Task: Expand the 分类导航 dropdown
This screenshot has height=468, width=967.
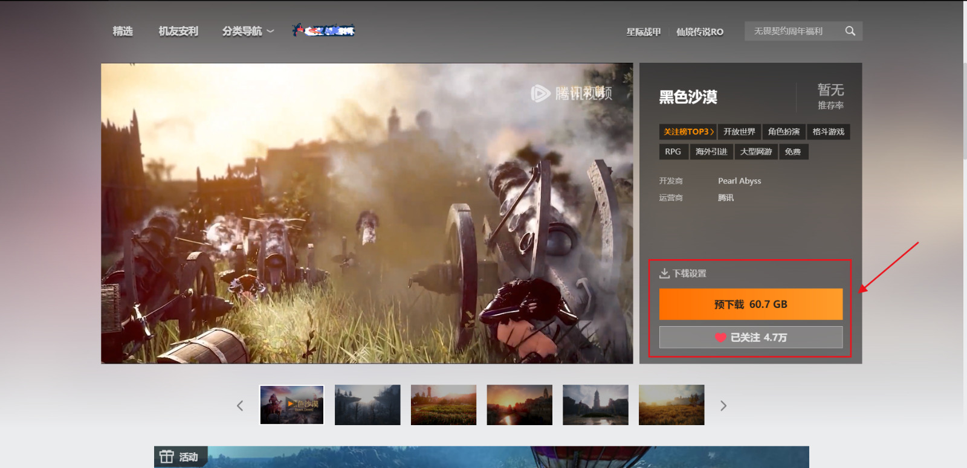Action: click(248, 31)
